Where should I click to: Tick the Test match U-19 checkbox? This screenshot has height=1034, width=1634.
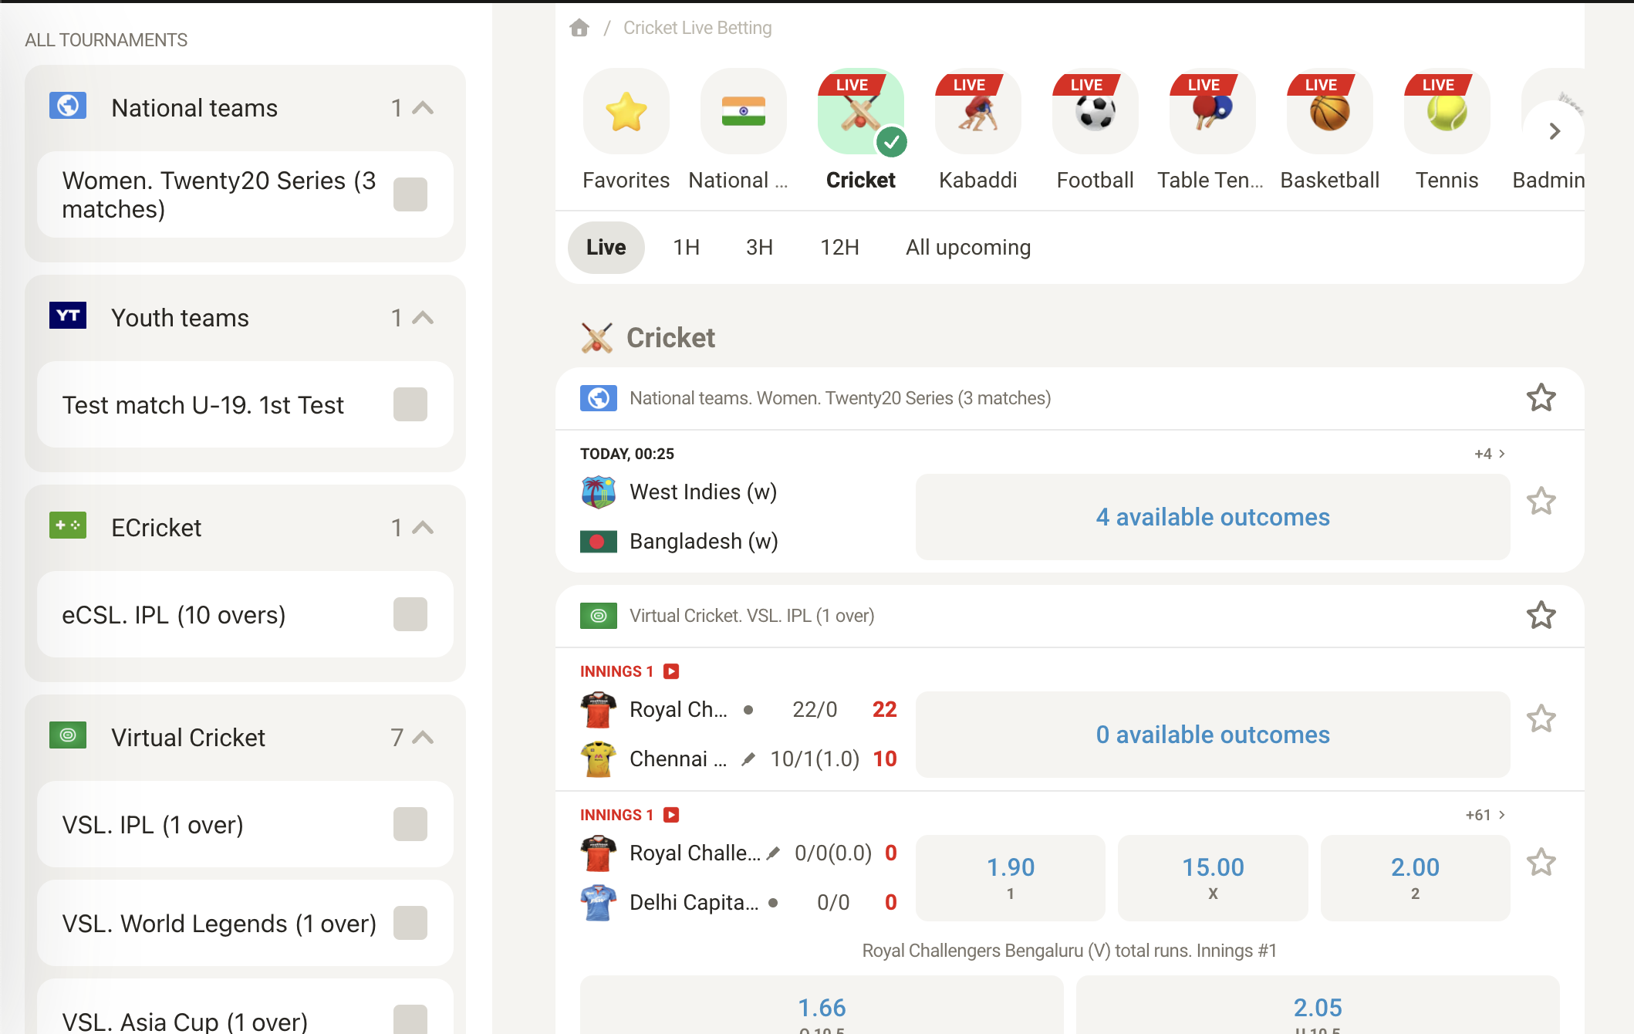(410, 404)
